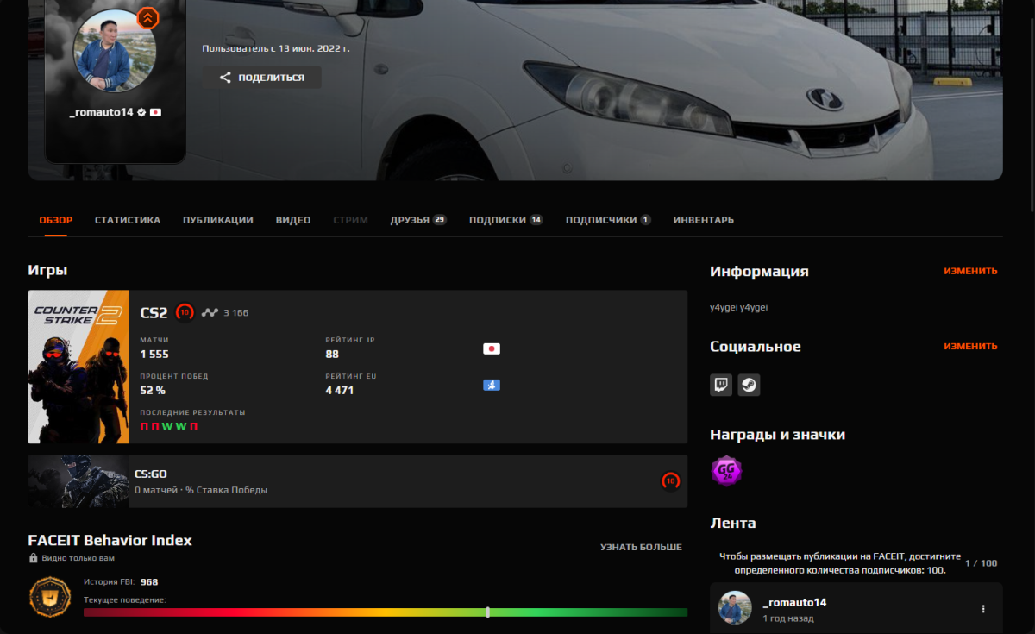Viewport: 1035px width, 634px height.
Task: Click the level 10 badge next to CS2
Action: (185, 312)
